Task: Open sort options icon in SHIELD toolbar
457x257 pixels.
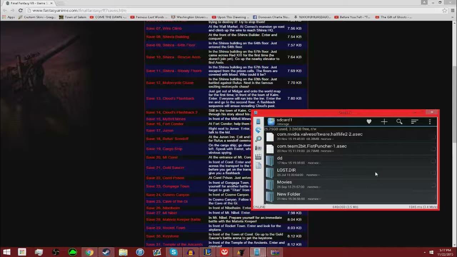Action: pyautogui.click(x=415, y=122)
